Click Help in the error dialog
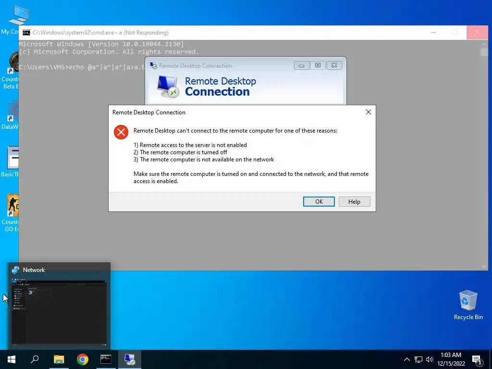The image size is (492, 369). click(354, 201)
